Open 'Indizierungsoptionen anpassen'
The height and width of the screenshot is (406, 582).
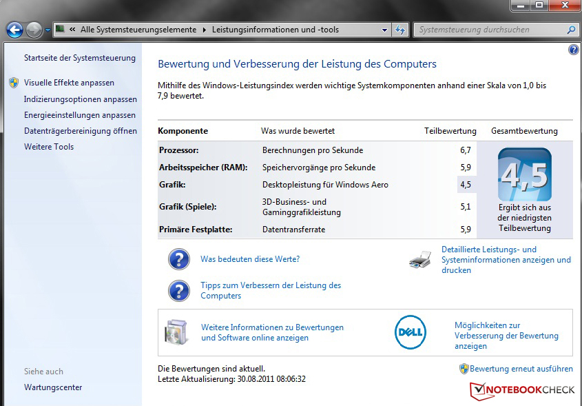pyautogui.click(x=80, y=99)
